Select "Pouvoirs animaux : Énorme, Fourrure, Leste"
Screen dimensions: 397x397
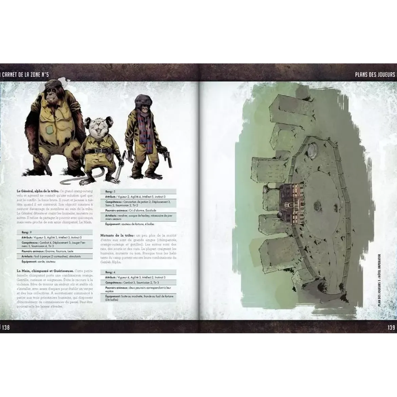coord(55,251)
